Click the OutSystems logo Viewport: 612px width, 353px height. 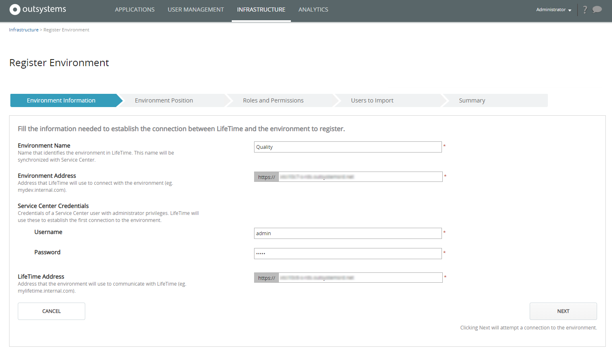(x=37, y=9)
